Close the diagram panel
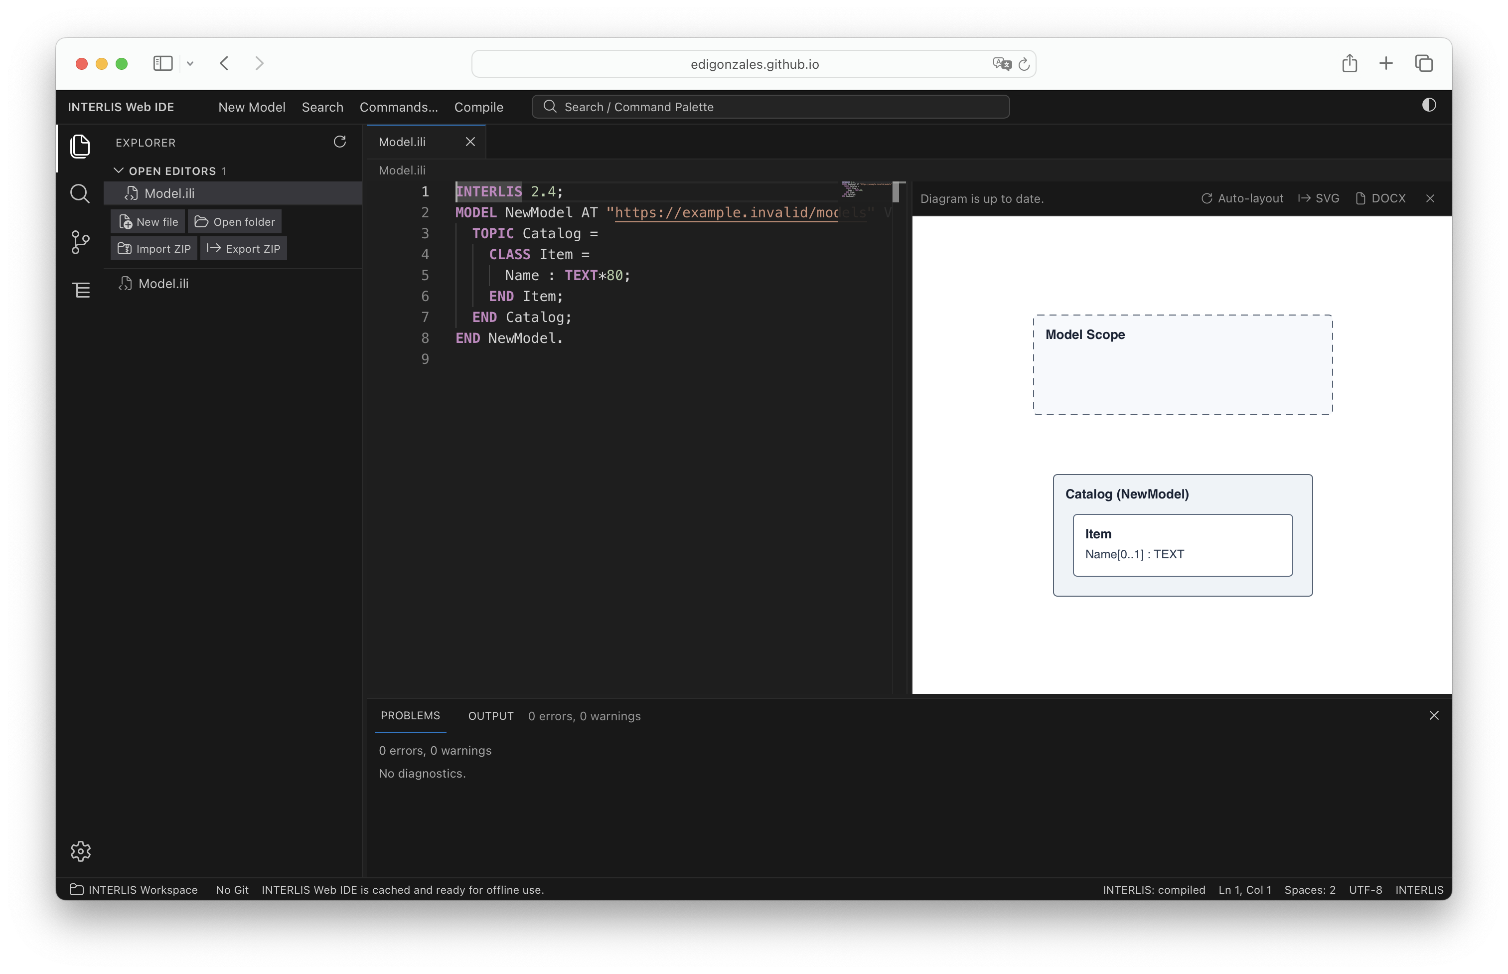This screenshot has width=1508, height=974. [x=1430, y=198]
